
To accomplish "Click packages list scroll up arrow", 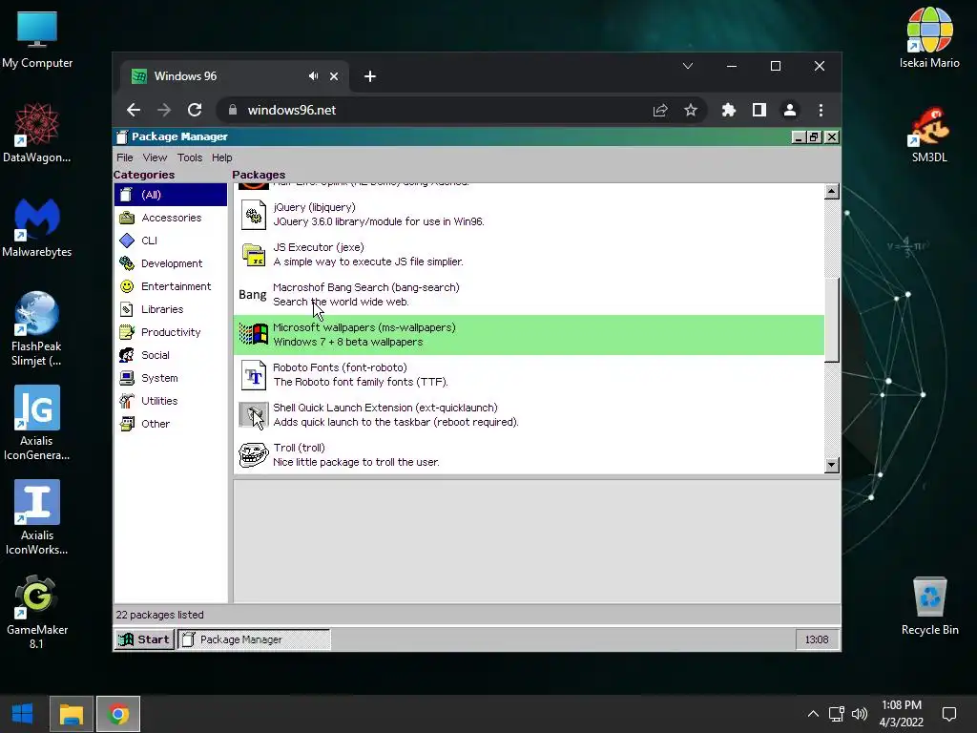I will coord(831,191).
